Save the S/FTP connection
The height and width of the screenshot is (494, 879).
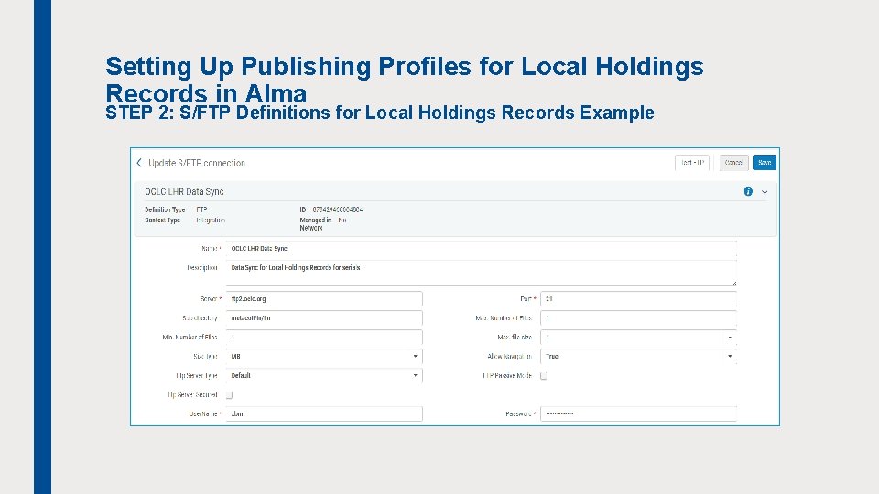pyautogui.click(x=764, y=163)
